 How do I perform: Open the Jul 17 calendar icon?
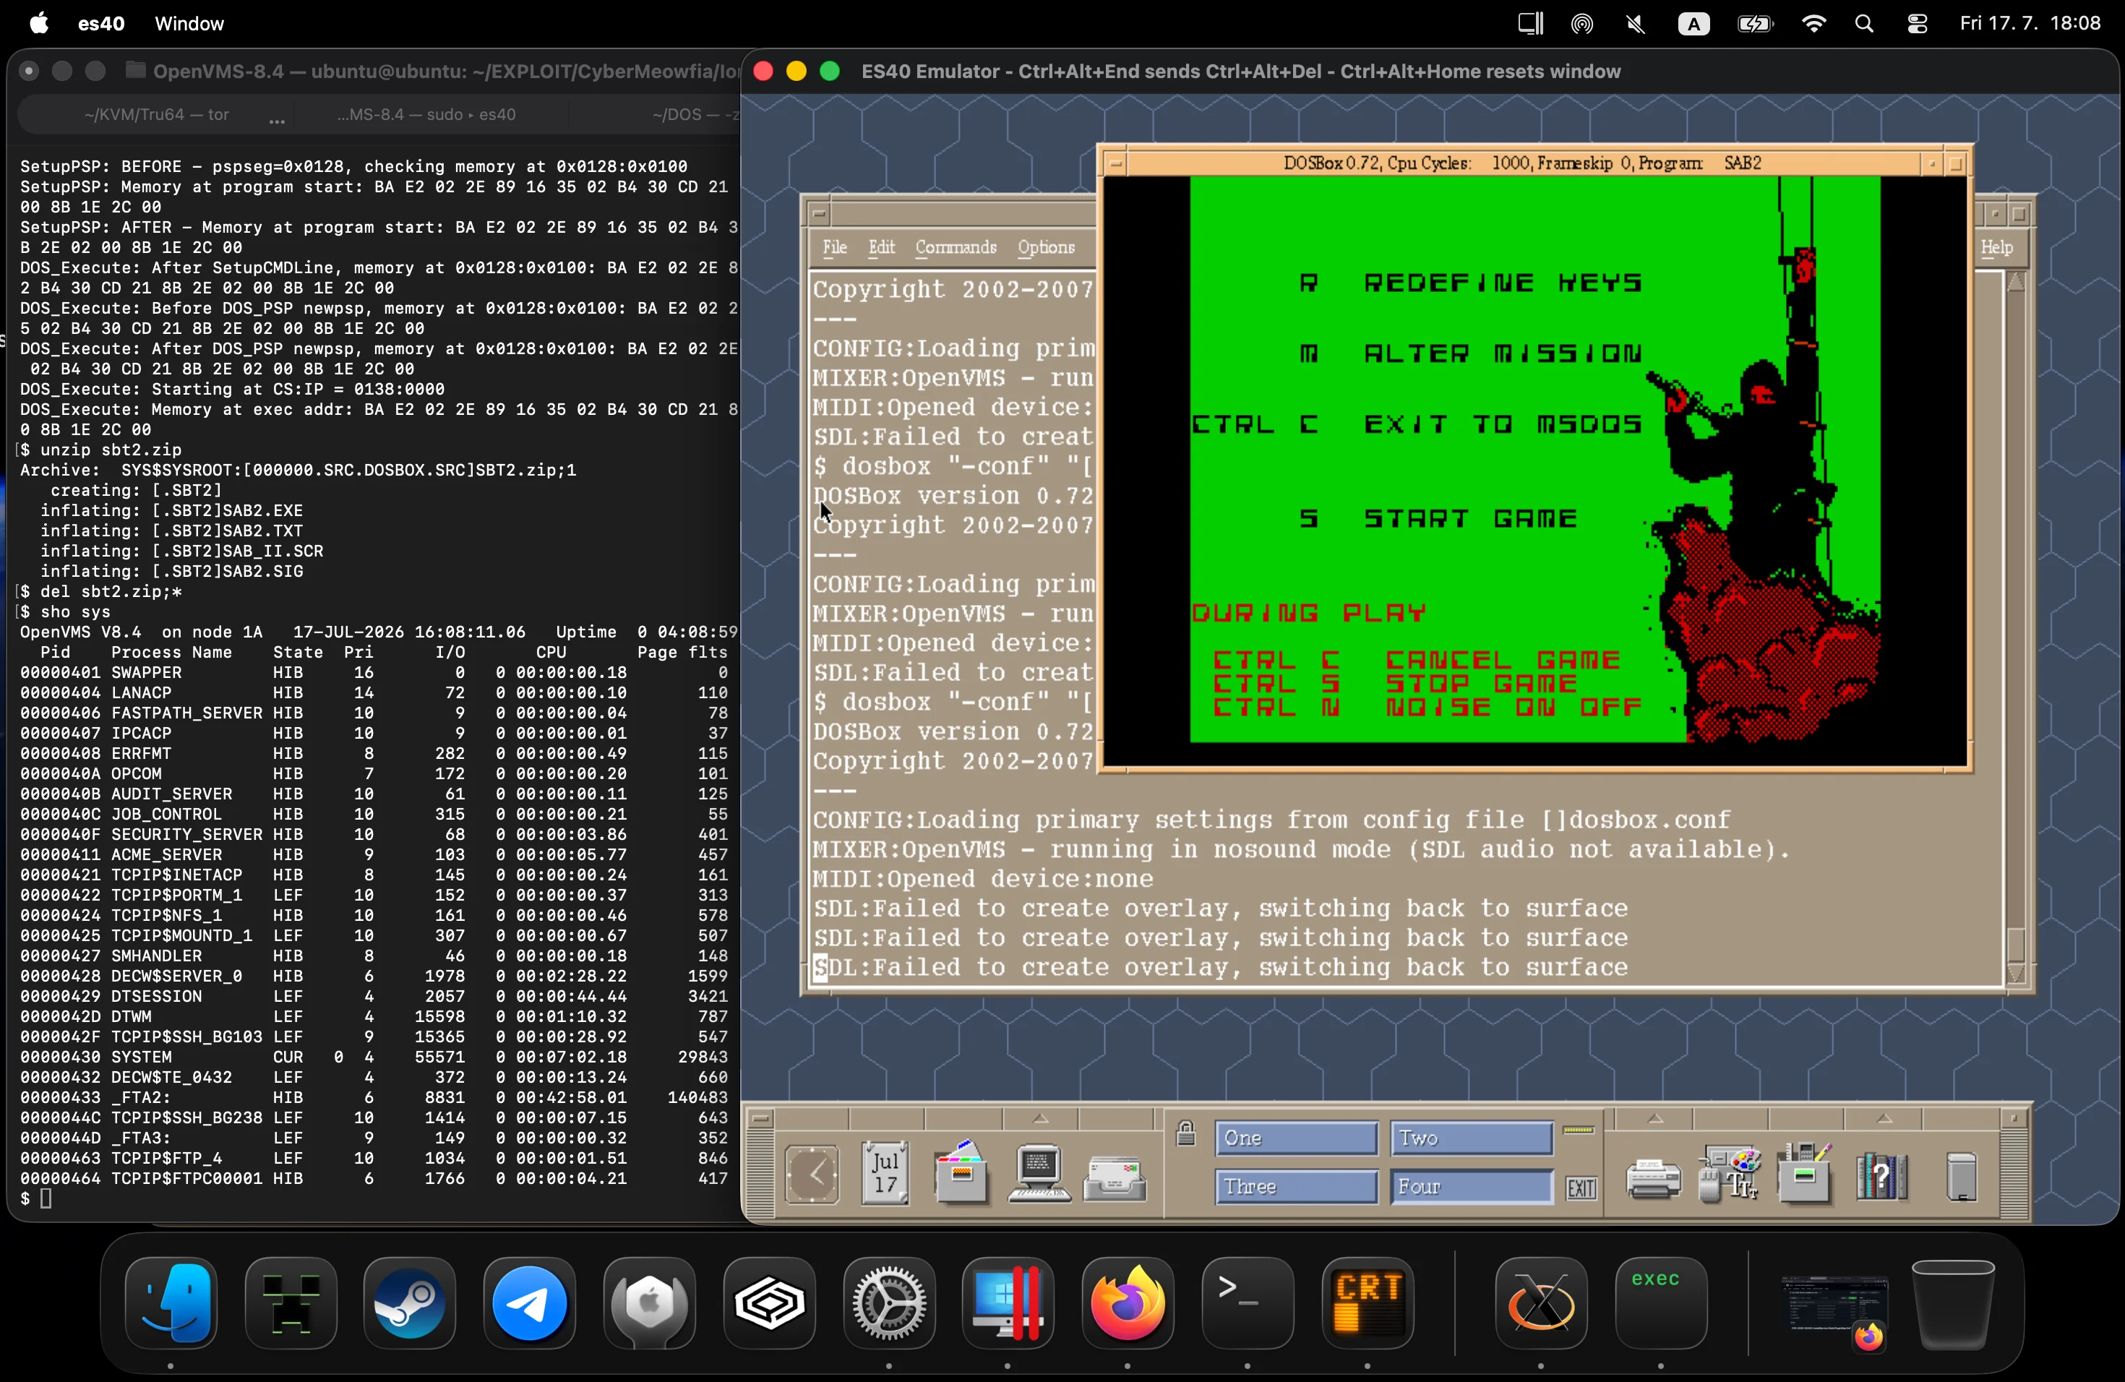coord(885,1173)
